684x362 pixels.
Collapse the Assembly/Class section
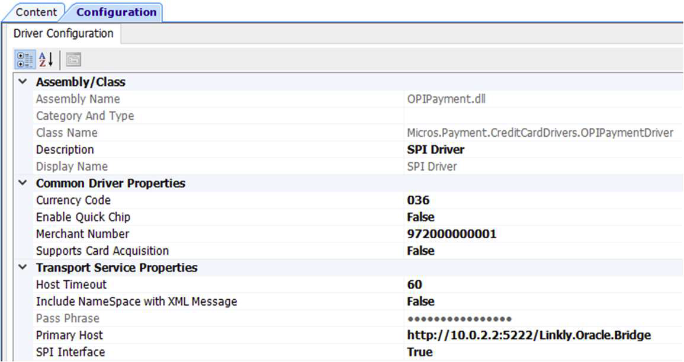pyautogui.click(x=22, y=81)
